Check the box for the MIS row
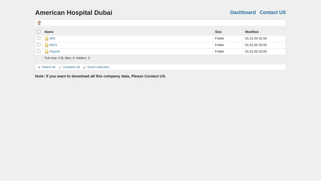The image size is (321, 181). (39, 38)
